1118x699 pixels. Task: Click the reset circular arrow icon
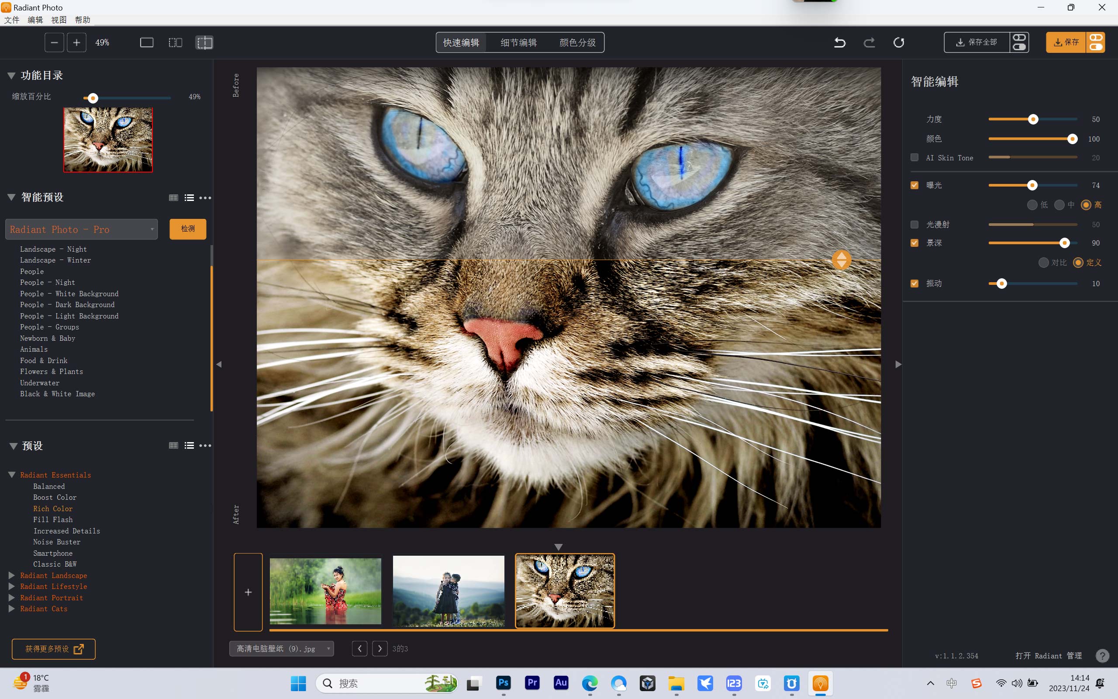pyautogui.click(x=899, y=42)
